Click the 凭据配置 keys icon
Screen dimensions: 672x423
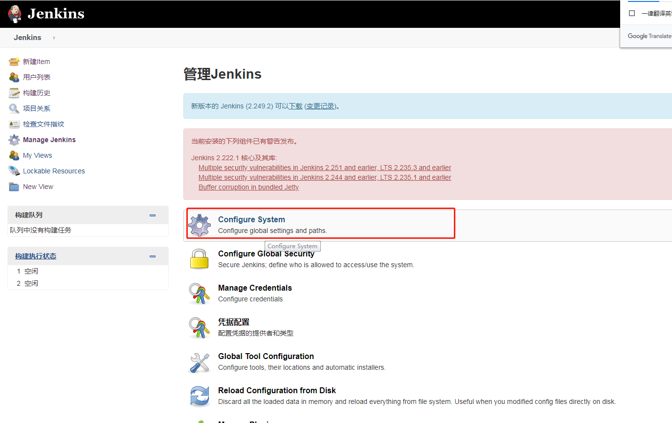tap(200, 327)
